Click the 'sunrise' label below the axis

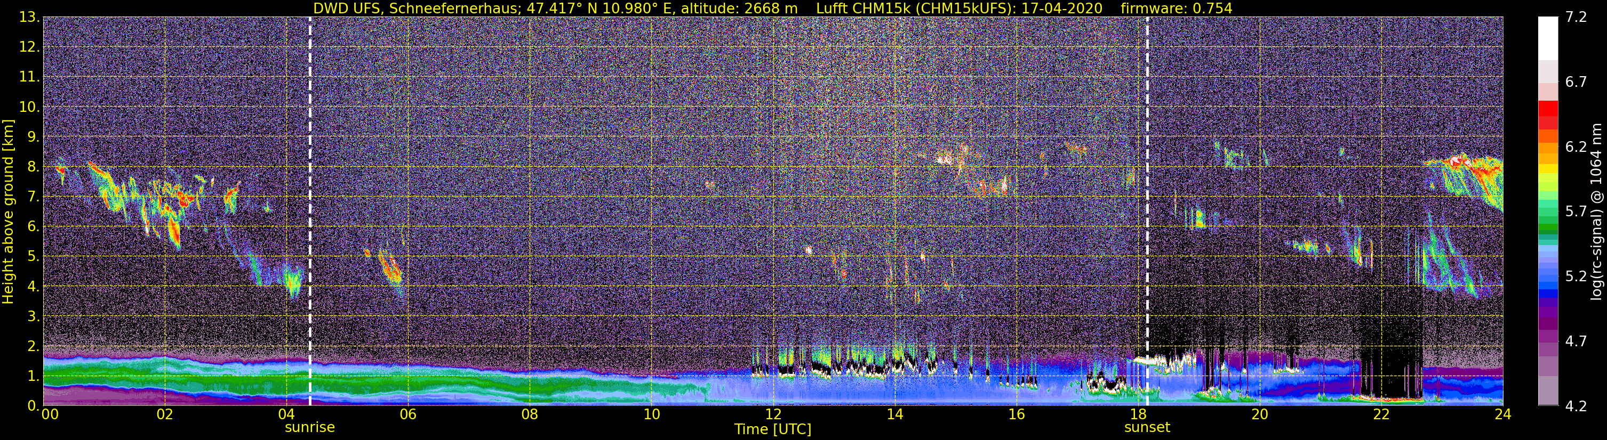pyautogui.click(x=309, y=428)
